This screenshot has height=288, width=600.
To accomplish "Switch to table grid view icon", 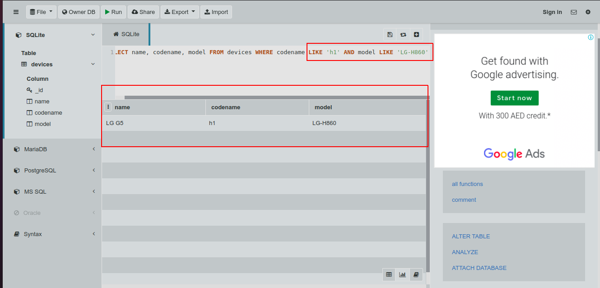I will 389,274.
